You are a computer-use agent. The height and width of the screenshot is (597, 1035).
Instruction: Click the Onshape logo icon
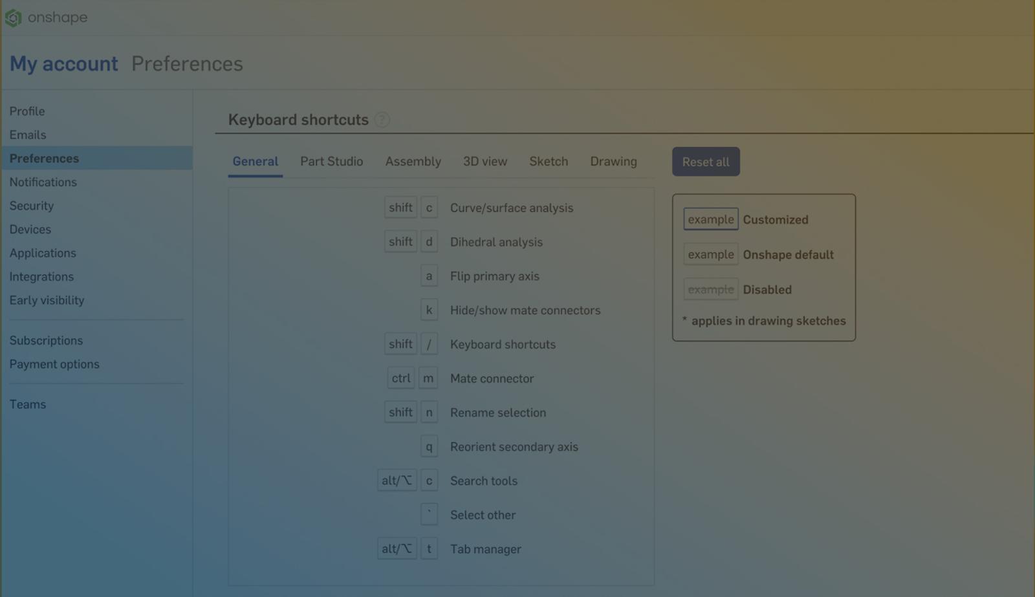pos(14,18)
